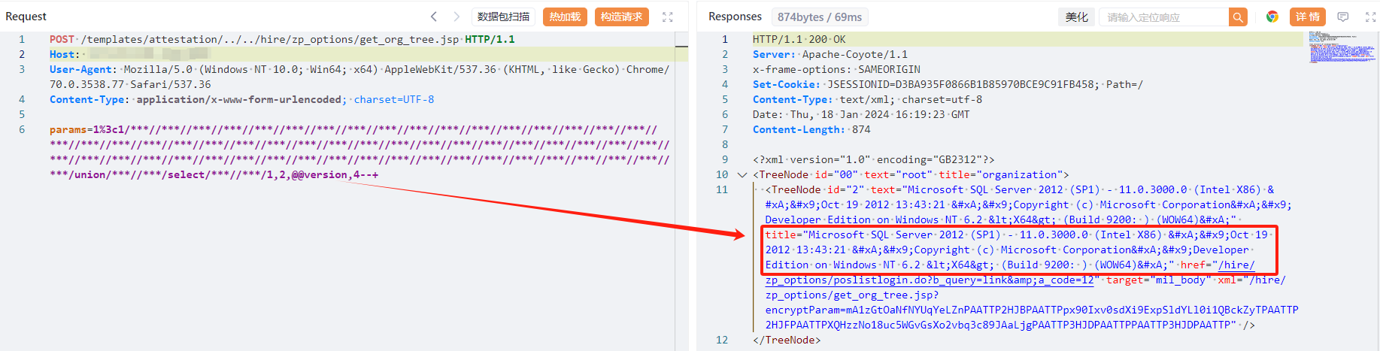The height and width of the screenshot is (351, 1380).
Task: Click the x-frame-options: SAMEORIGIN header
Action: [x=836, y=69]
